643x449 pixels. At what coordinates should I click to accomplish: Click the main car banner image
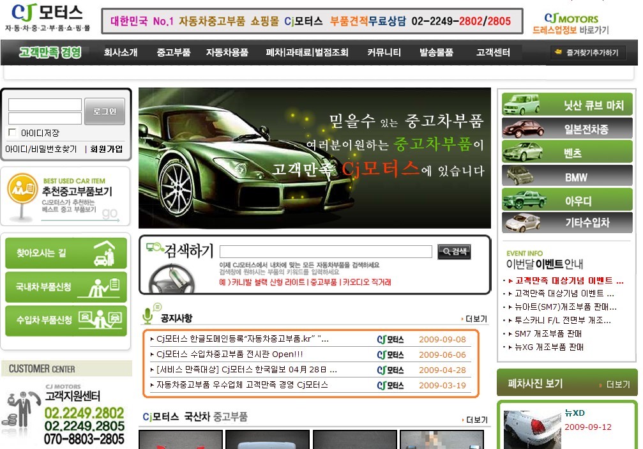pos(315,158)
